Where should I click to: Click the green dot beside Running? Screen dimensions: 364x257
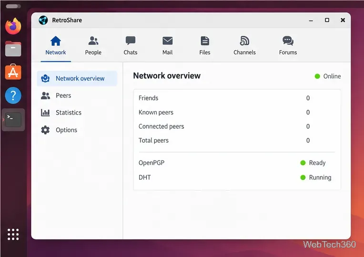pyautogui.click(x=303, y=177)
